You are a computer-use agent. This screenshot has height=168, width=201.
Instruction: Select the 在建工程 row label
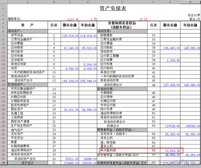pos(17,113)
